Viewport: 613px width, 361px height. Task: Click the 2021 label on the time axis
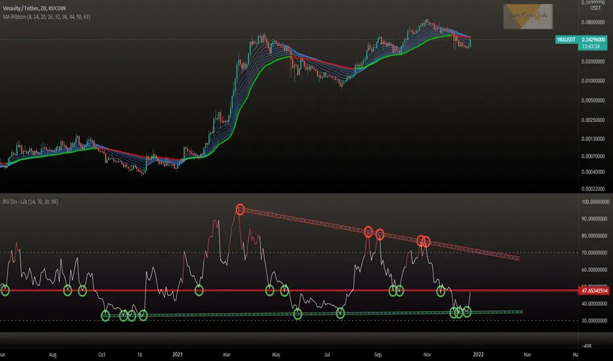pos(178,354)
